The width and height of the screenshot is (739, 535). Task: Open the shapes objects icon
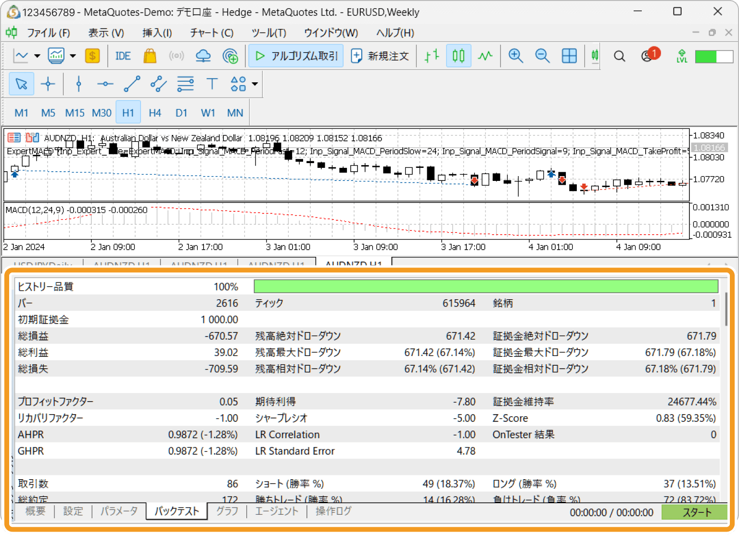tap(239, 84)
